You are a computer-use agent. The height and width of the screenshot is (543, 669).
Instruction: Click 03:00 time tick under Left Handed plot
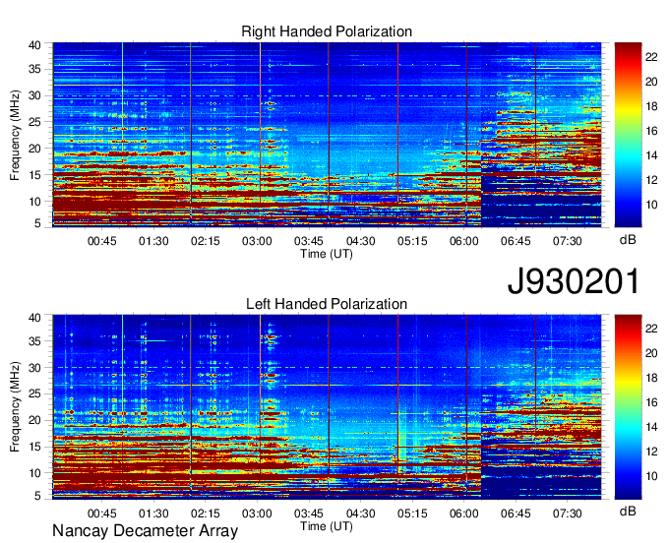257,513
